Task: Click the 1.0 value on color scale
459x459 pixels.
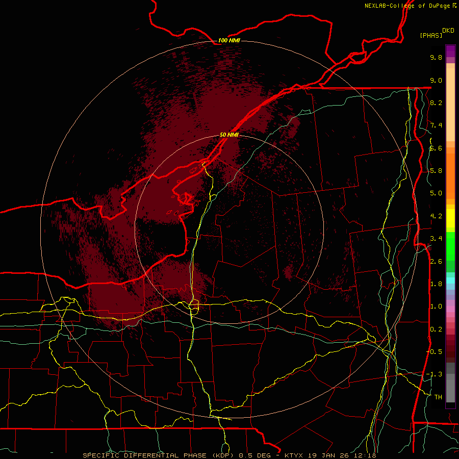Action: pos(436,307)
